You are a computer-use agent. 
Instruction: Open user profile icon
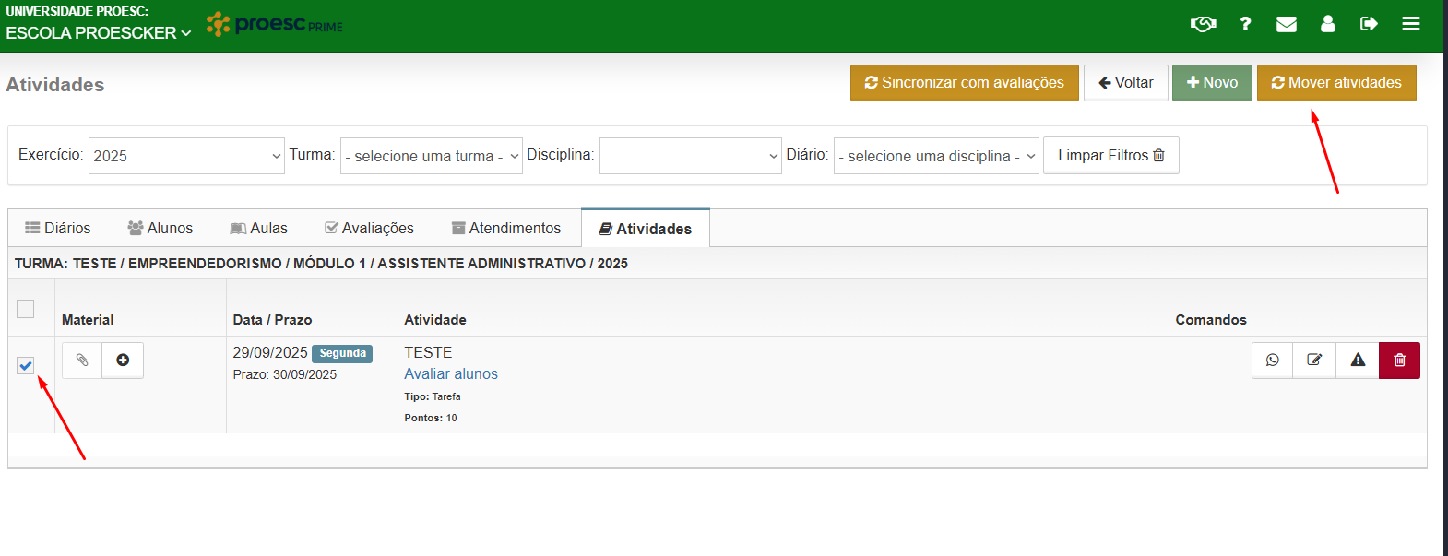tap(1327, 24)
